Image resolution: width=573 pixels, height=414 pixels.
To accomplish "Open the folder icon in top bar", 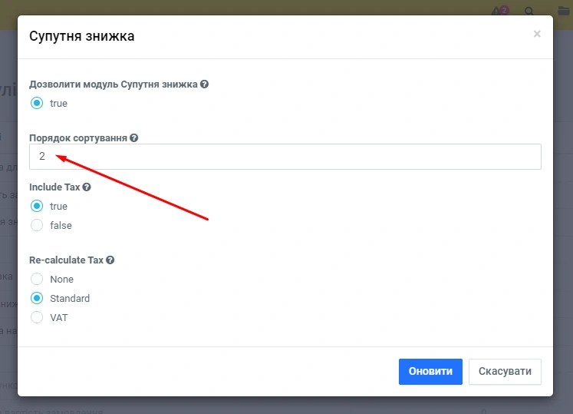I will [x=564, y=11].
